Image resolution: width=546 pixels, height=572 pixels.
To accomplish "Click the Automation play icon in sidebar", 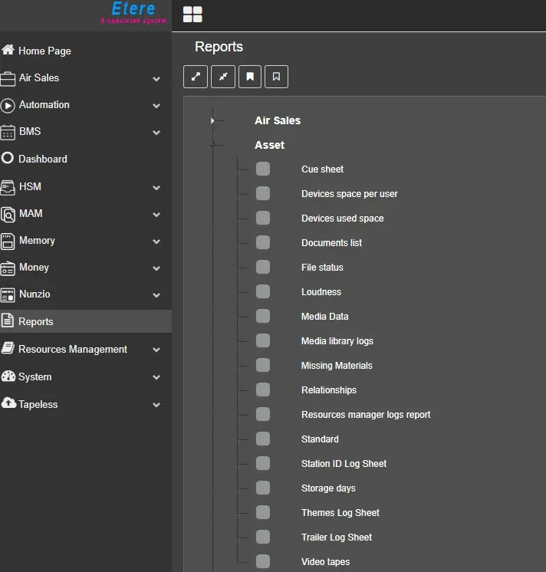I will tap(8, 105).
